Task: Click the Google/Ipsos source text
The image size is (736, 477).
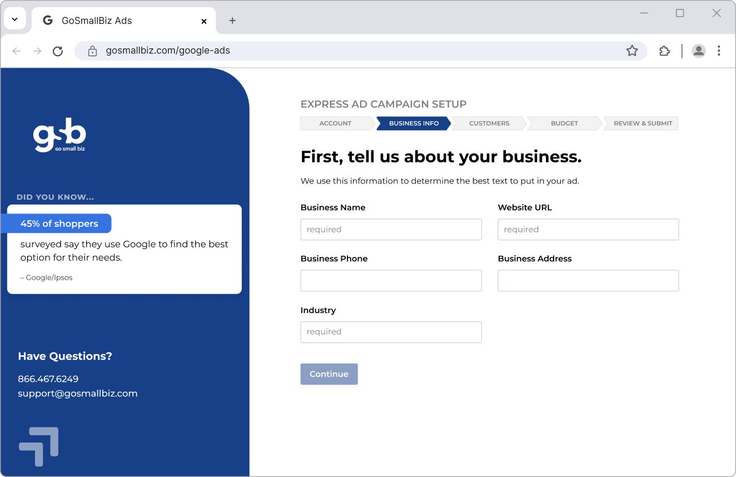Action: pyautogui.click(x=47, y=277)
